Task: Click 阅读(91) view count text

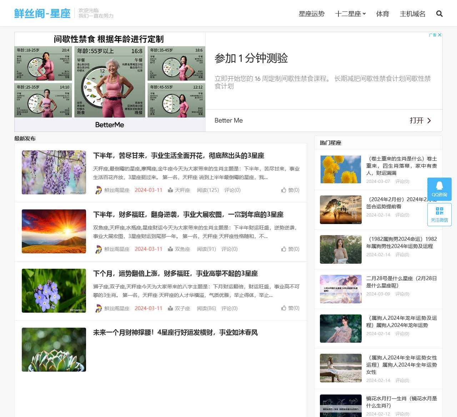Action: (206, 249)
